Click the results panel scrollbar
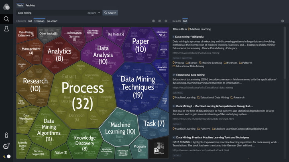This screenshot has height=162, width=289. (285, 53)
